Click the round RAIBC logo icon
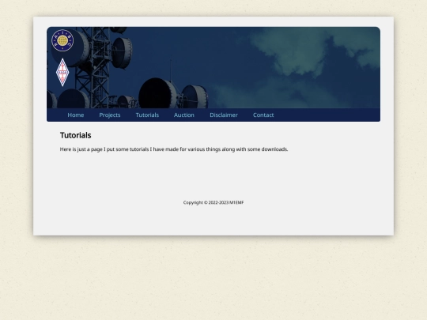The image size is (427, 320). point(62,40)
